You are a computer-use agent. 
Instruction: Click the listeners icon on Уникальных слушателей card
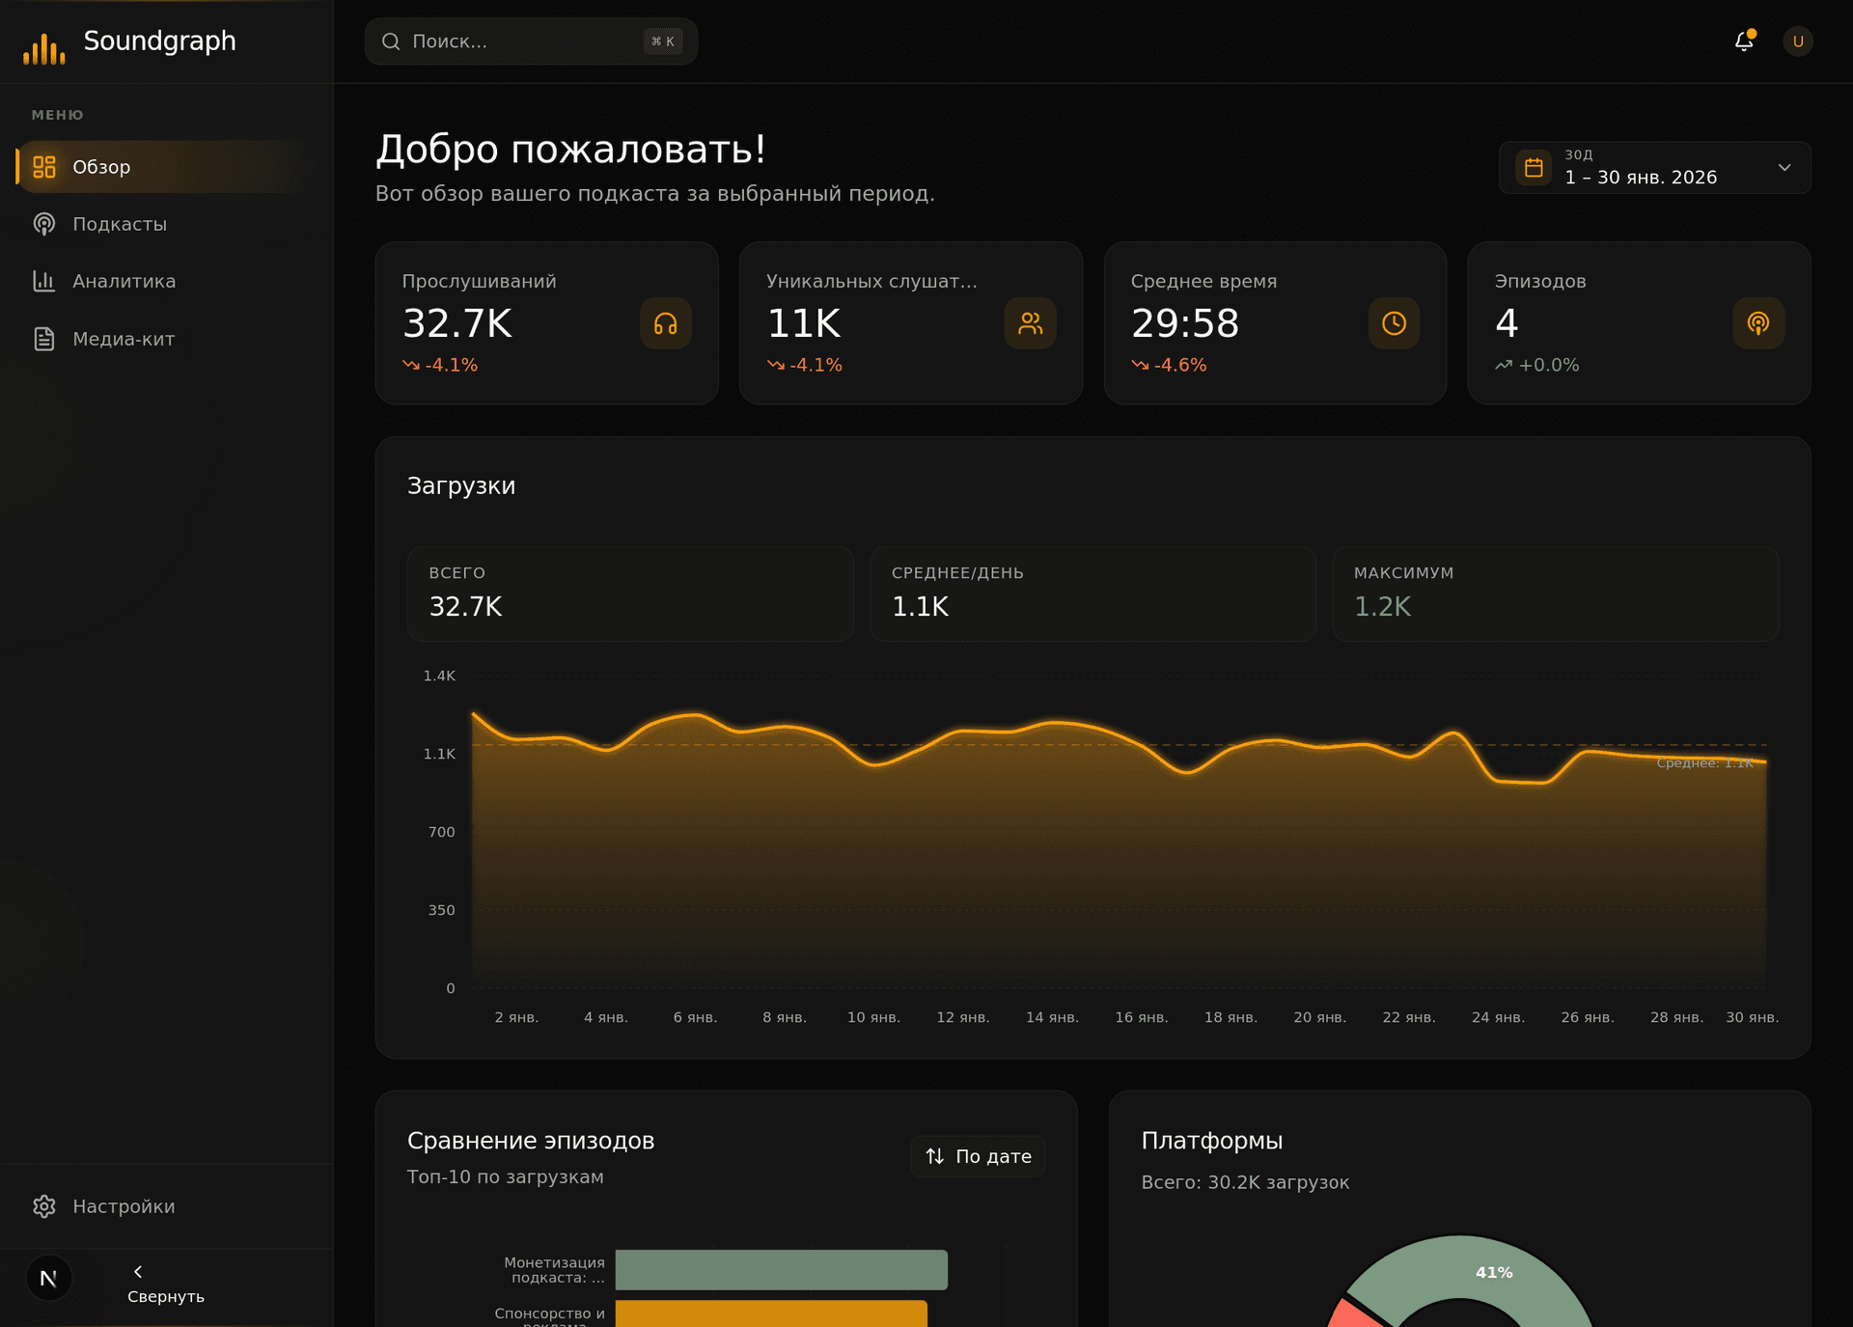(1030, 323)
